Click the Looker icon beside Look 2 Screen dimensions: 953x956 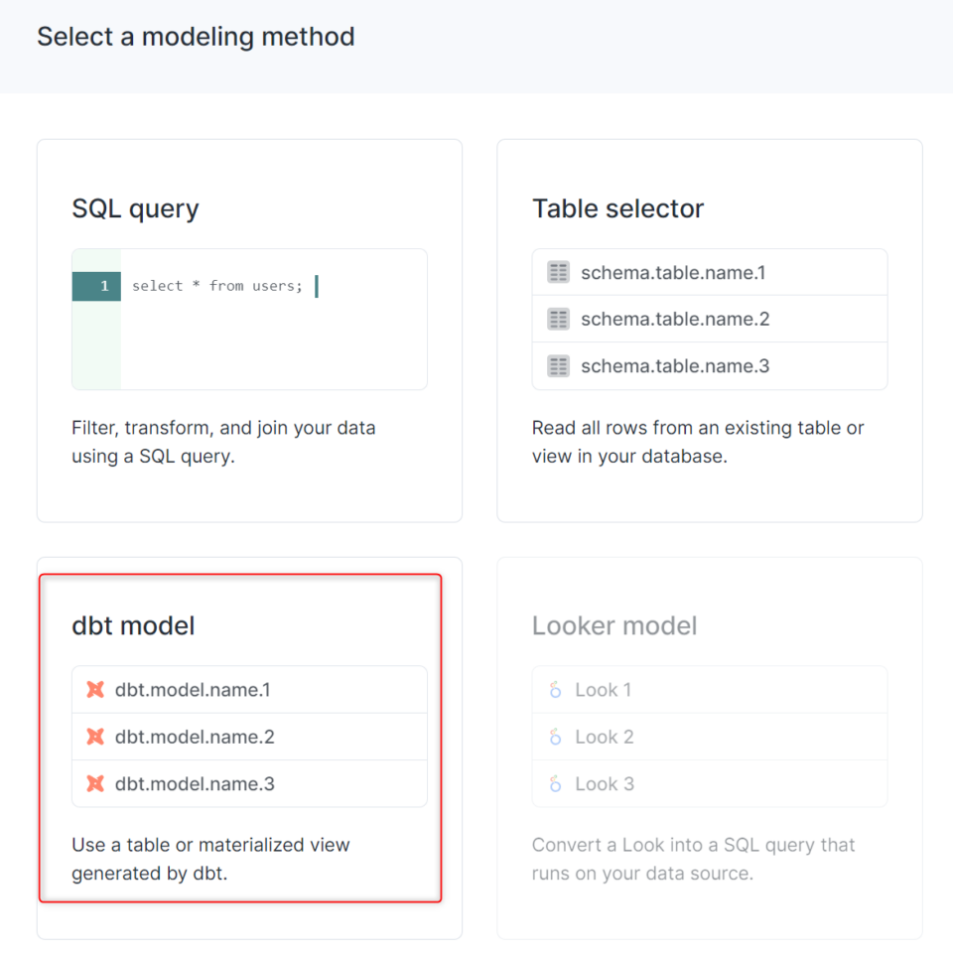pos(557,737)
